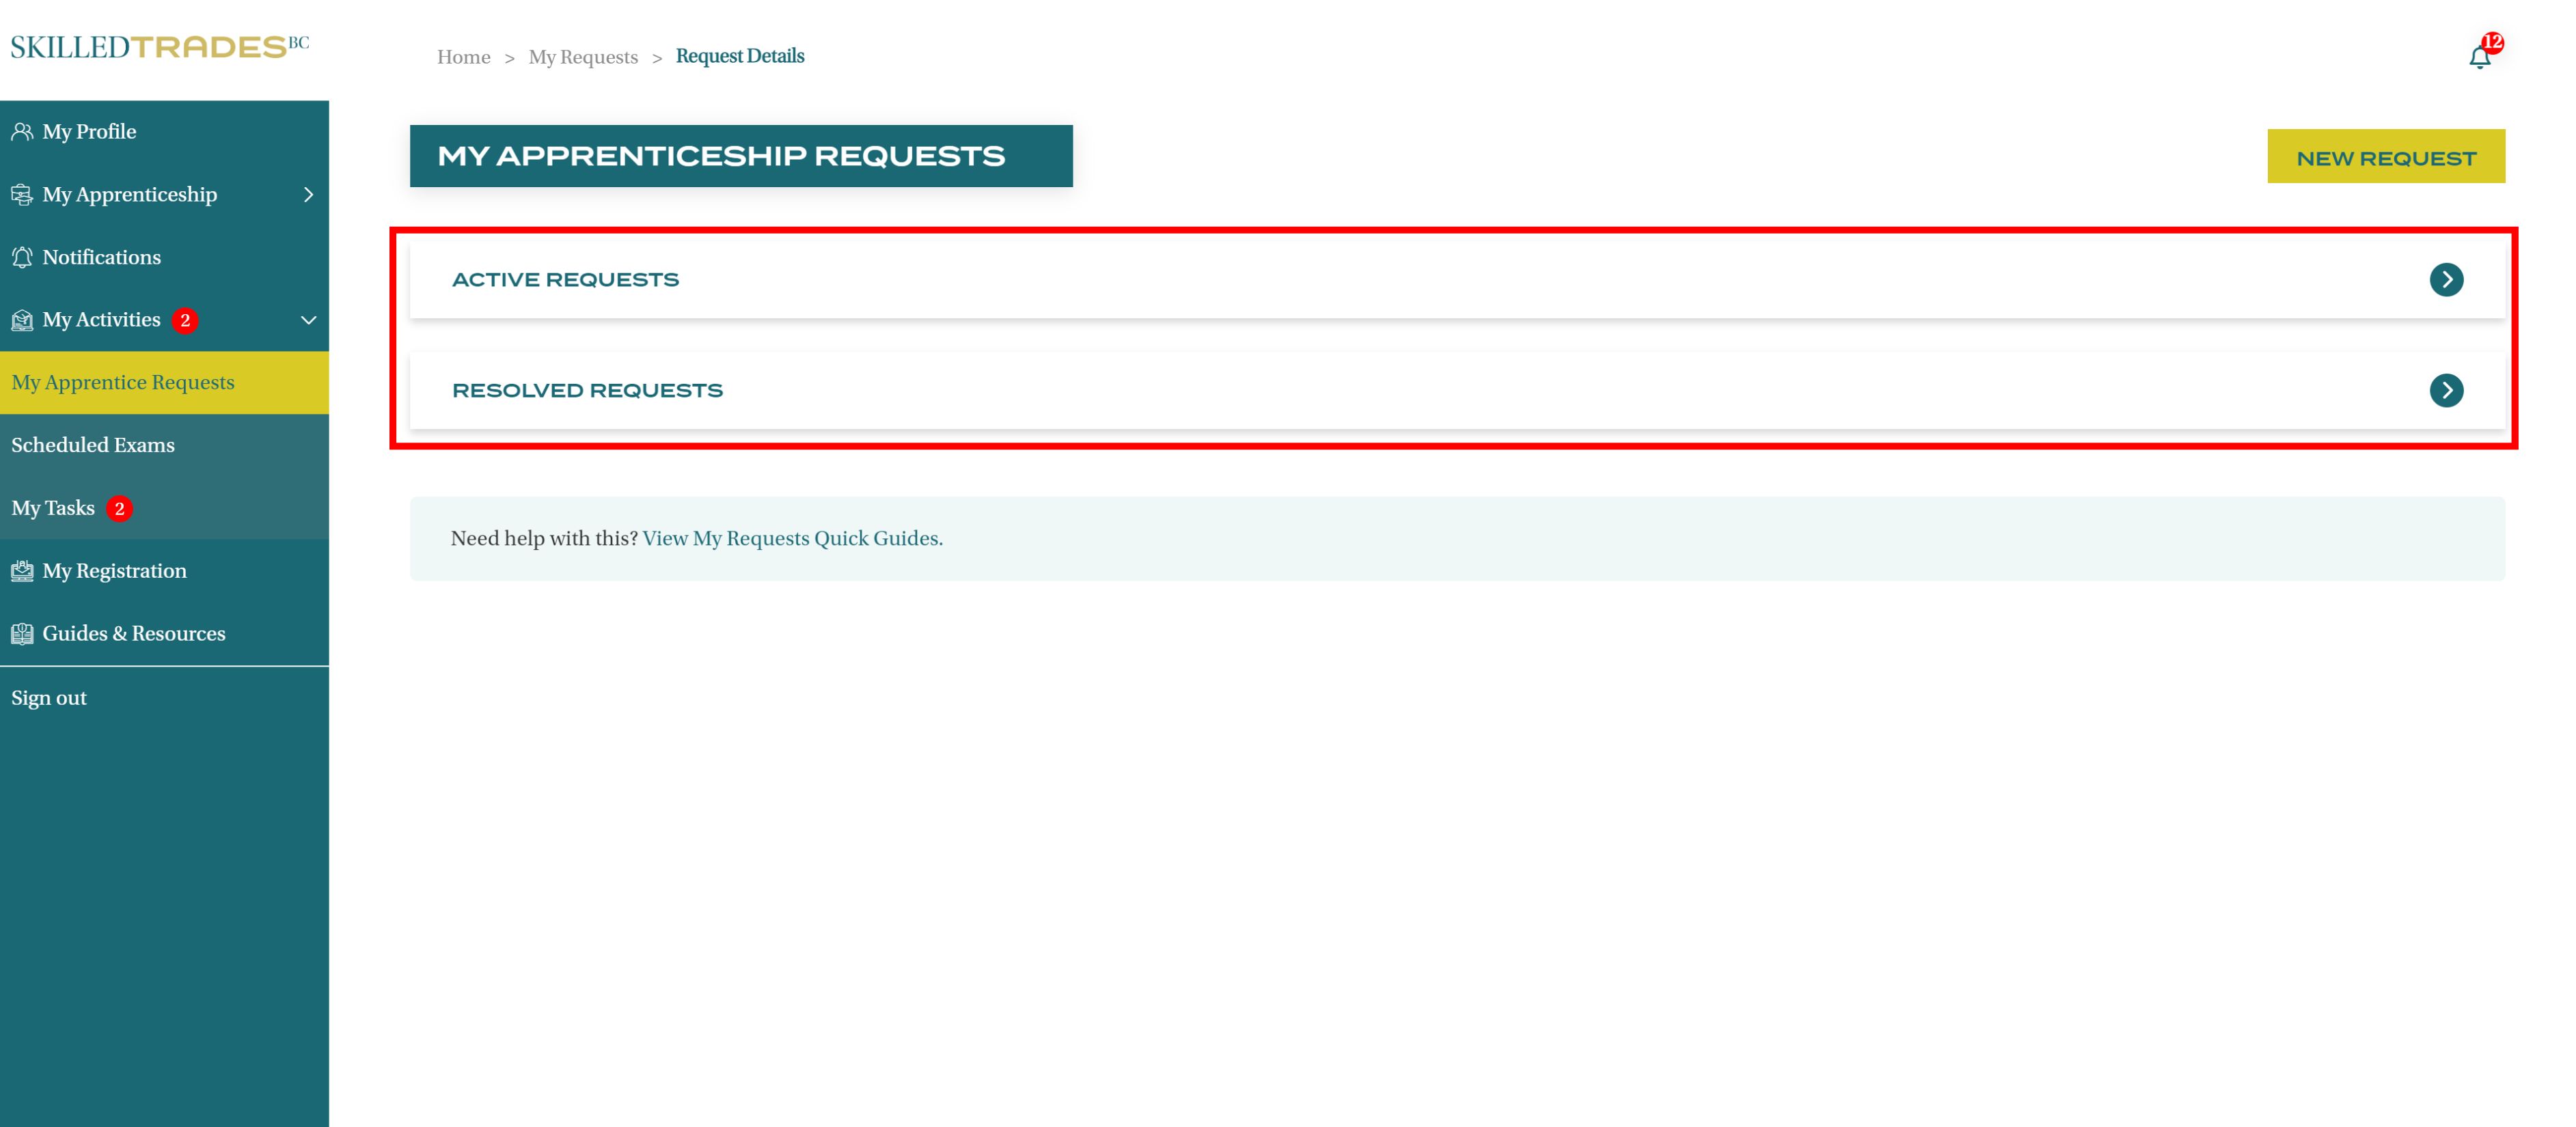This screenshot has height=1127, width=2576.
Task: Click the Guides & Resources book icon
Action: pos(22,634)
